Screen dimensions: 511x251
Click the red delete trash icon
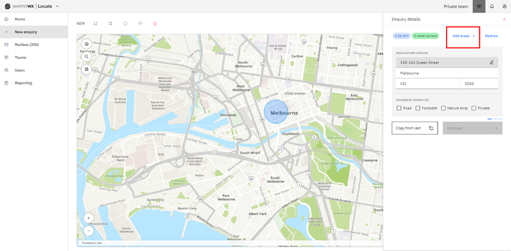pos(155,24)
